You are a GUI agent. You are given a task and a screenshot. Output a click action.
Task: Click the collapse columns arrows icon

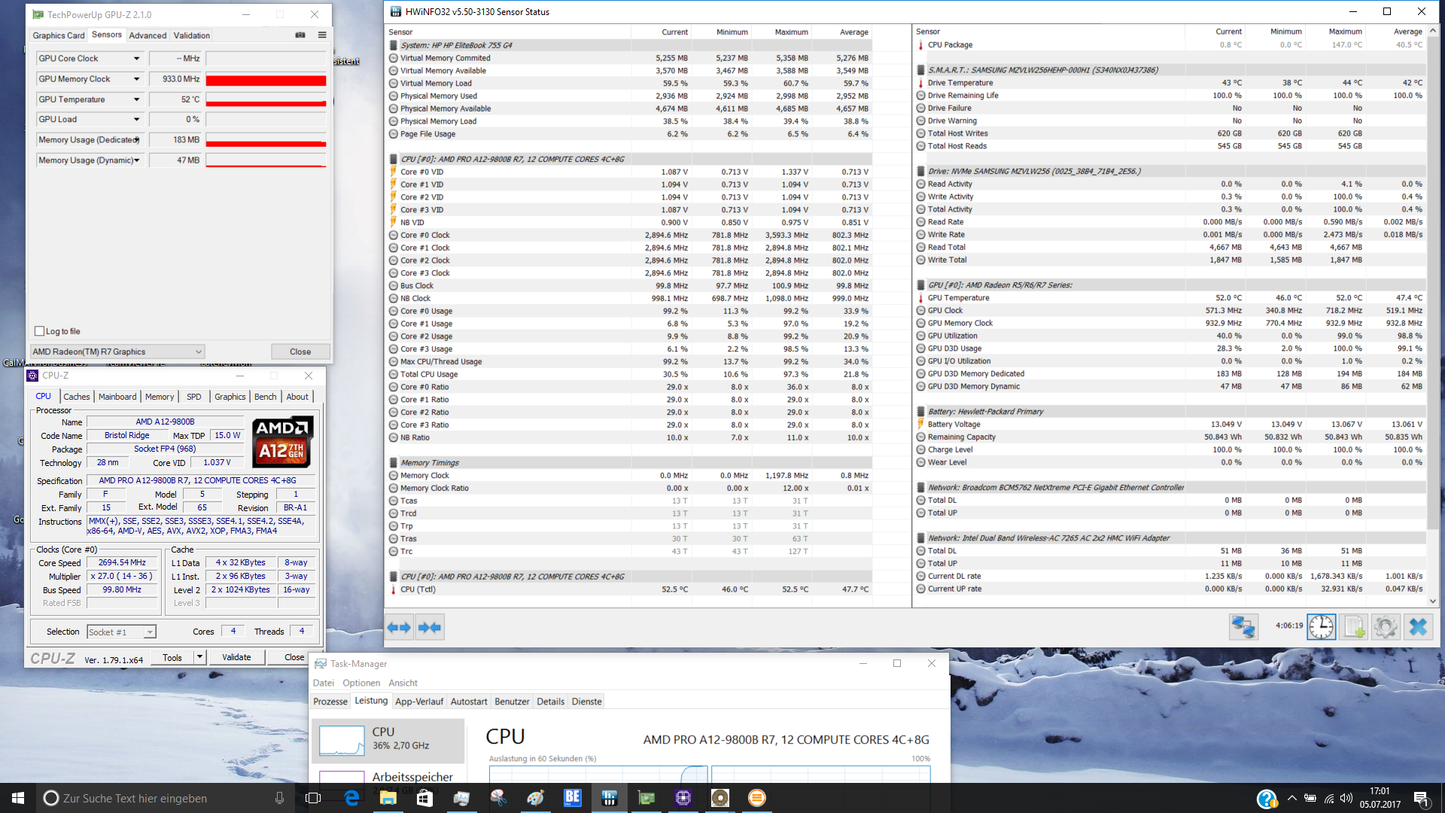click(x=430, y=627)
